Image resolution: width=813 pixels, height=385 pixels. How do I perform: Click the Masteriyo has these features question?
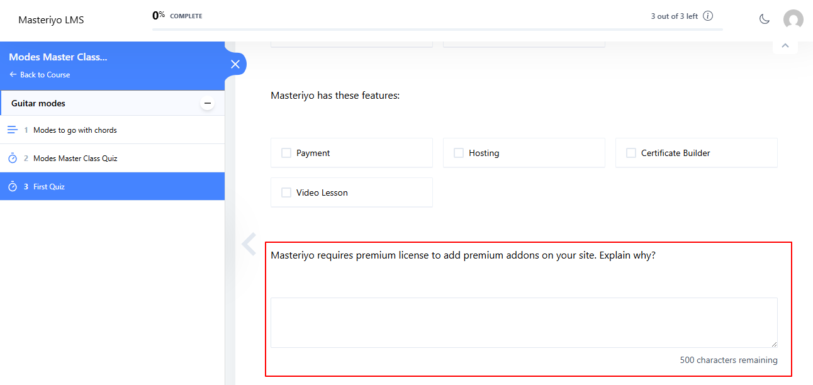335,96
